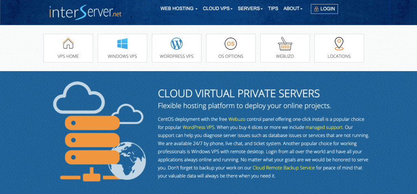Image resolution: width=417 pixels, height=194 pixels.
Task: Open the WEBUZO label
Action: pyautogui.click(x=285, y=57)
